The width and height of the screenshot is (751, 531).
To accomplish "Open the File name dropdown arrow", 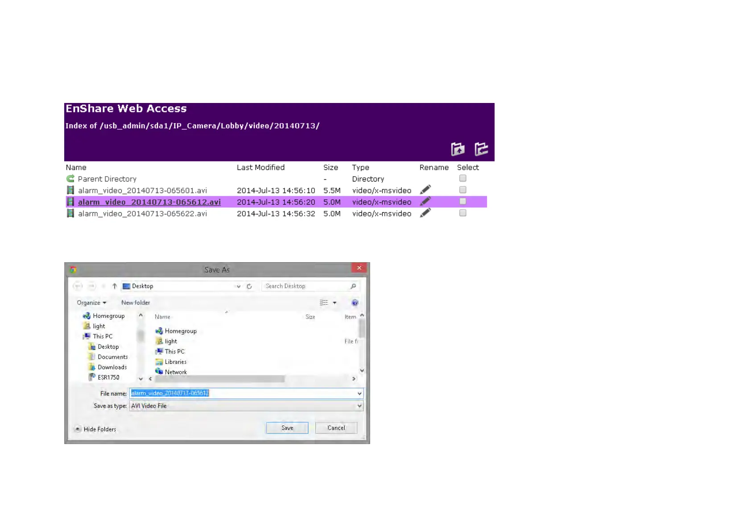I will 359,393.
